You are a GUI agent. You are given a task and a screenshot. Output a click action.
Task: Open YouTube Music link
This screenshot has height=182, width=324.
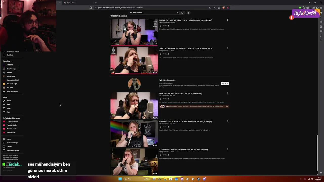pyautogui.click(x=12, y=129)
